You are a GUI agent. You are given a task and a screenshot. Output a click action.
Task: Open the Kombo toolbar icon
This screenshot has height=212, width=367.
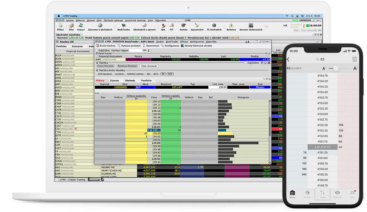(x=183, y=27)
